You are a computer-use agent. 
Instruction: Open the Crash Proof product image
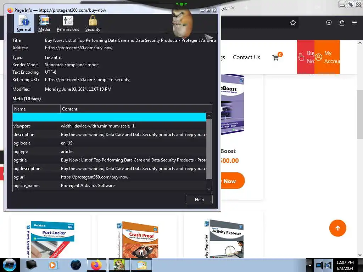138,240
